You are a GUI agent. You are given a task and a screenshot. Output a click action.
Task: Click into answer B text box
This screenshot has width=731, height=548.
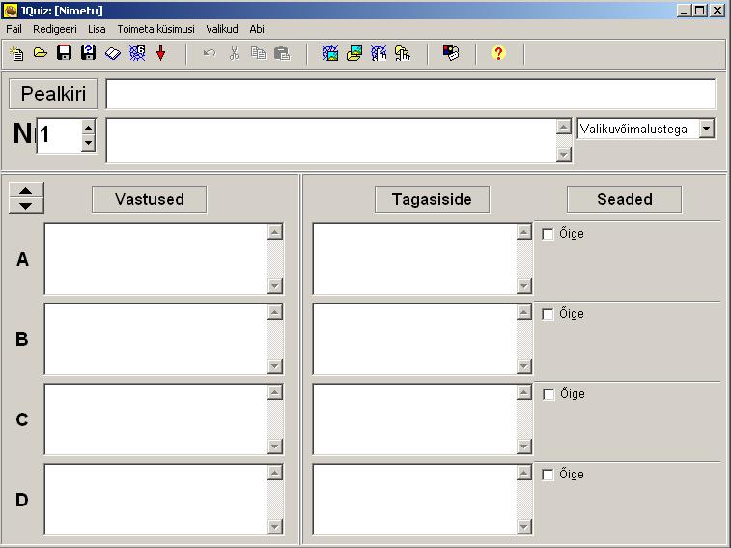tap(156, 339)
